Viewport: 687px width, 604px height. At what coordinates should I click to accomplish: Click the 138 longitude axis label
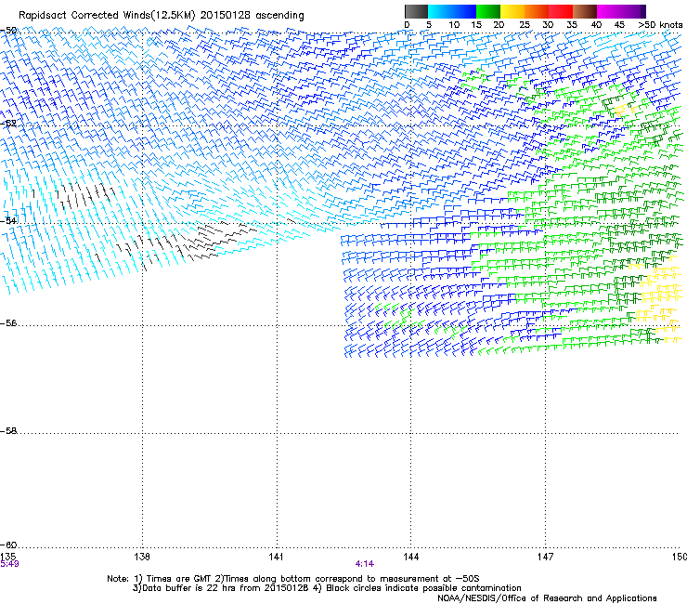click(142, 557)
